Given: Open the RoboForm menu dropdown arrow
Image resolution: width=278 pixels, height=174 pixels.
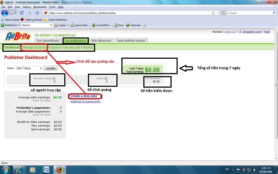Looking at the screenshot, I should (x=19, y=25).
